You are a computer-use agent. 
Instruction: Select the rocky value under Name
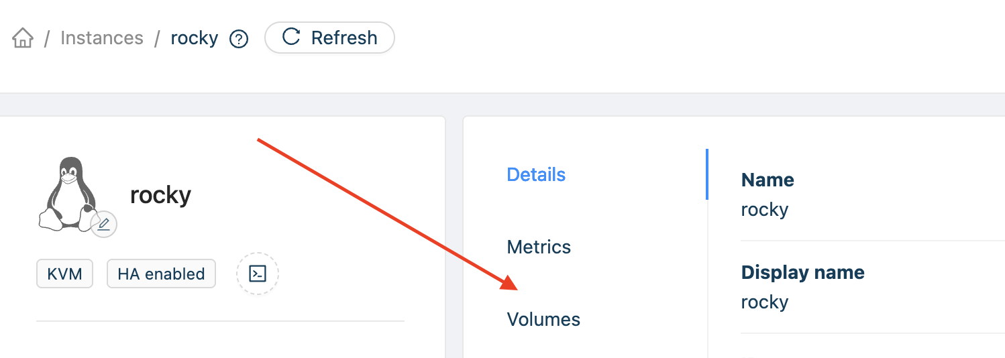tap(764, 209)
